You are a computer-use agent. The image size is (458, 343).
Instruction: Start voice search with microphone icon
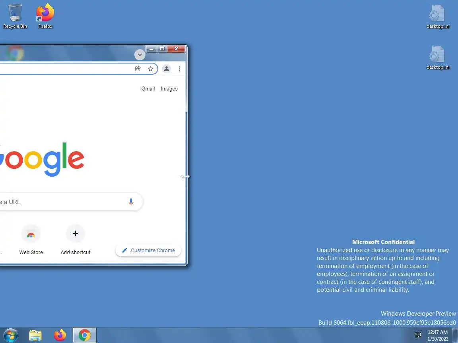tap(131, 202)
